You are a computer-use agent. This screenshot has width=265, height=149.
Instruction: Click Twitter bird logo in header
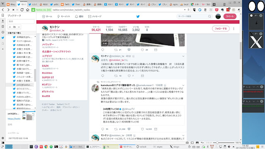138,17
